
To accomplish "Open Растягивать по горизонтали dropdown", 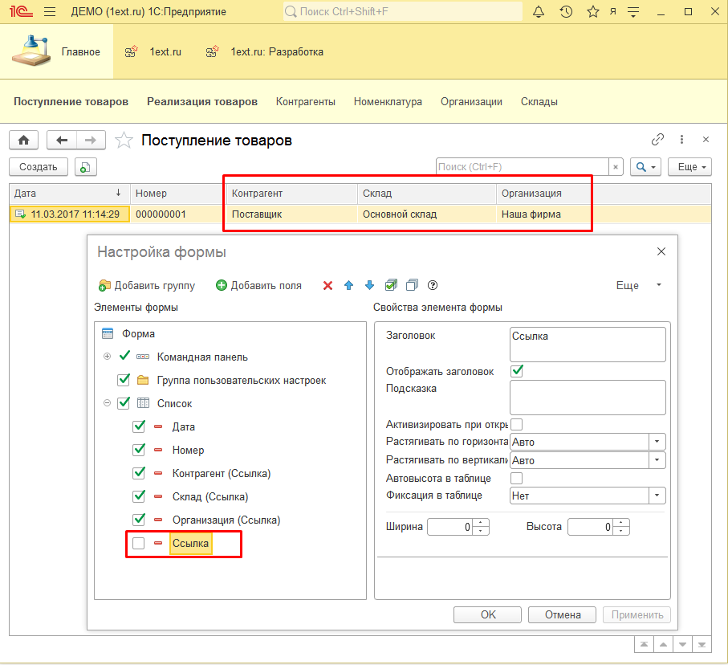I will point(657,441).
